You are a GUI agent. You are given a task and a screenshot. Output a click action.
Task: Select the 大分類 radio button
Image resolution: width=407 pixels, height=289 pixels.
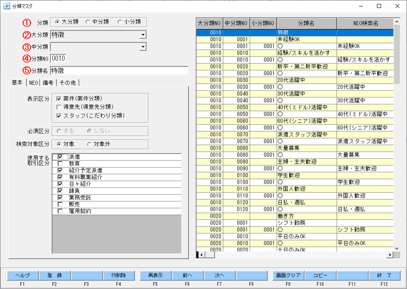57,22
